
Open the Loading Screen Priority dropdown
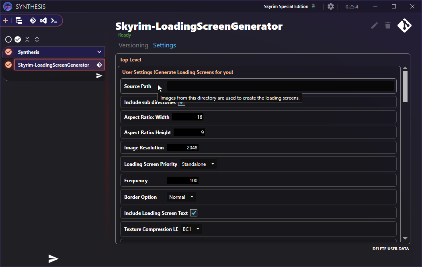(199, 164)
